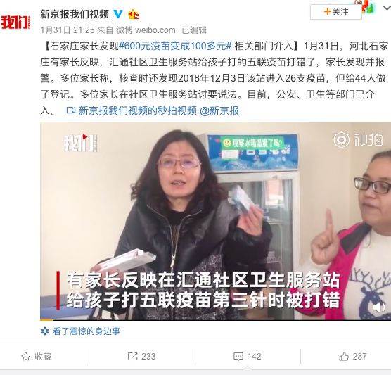The height and width of the screenshot is (375, 391).
Task: Follow the account with +关注 button
Action: click(336, 12)
